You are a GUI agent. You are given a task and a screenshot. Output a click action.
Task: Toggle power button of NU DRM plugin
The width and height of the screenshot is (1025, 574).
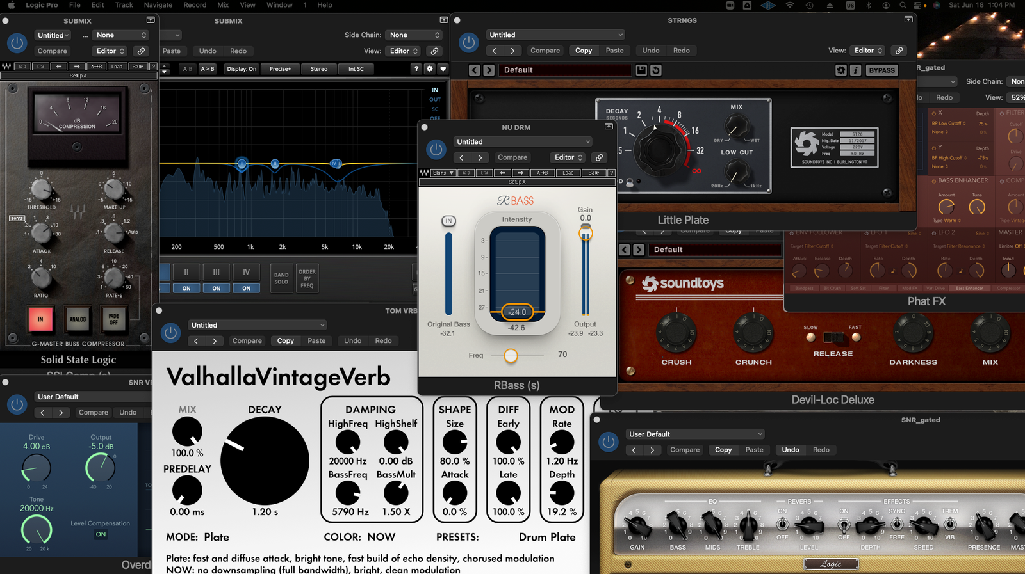(436, 150)
